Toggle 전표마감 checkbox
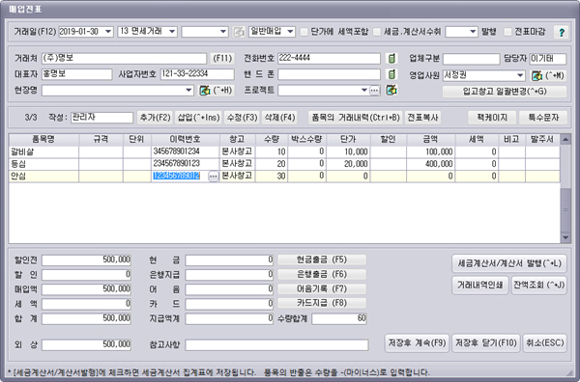Viewport: 580px width, 382px height. click(507, 32)
